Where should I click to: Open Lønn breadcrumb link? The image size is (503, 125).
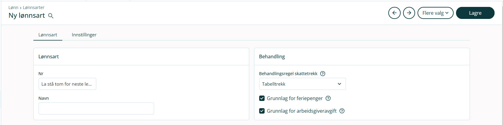click(13, 8)
